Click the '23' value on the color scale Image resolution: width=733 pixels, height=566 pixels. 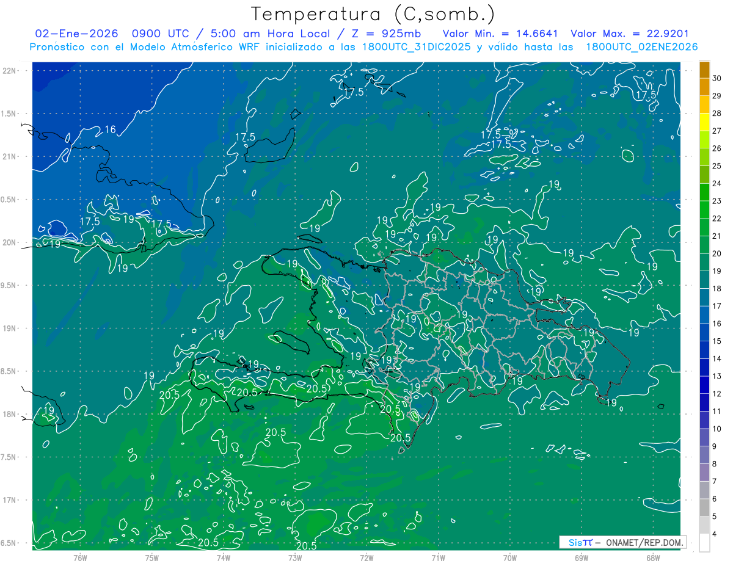[x=717, y=201]
